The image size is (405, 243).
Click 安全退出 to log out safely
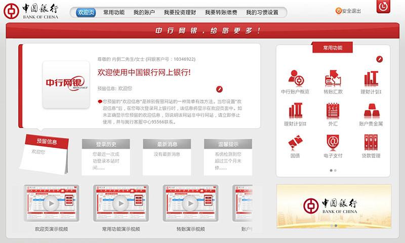coord(348,11)
